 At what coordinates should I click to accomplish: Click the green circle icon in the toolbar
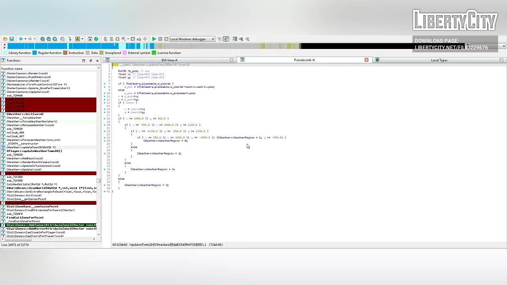tap(96, 39)
